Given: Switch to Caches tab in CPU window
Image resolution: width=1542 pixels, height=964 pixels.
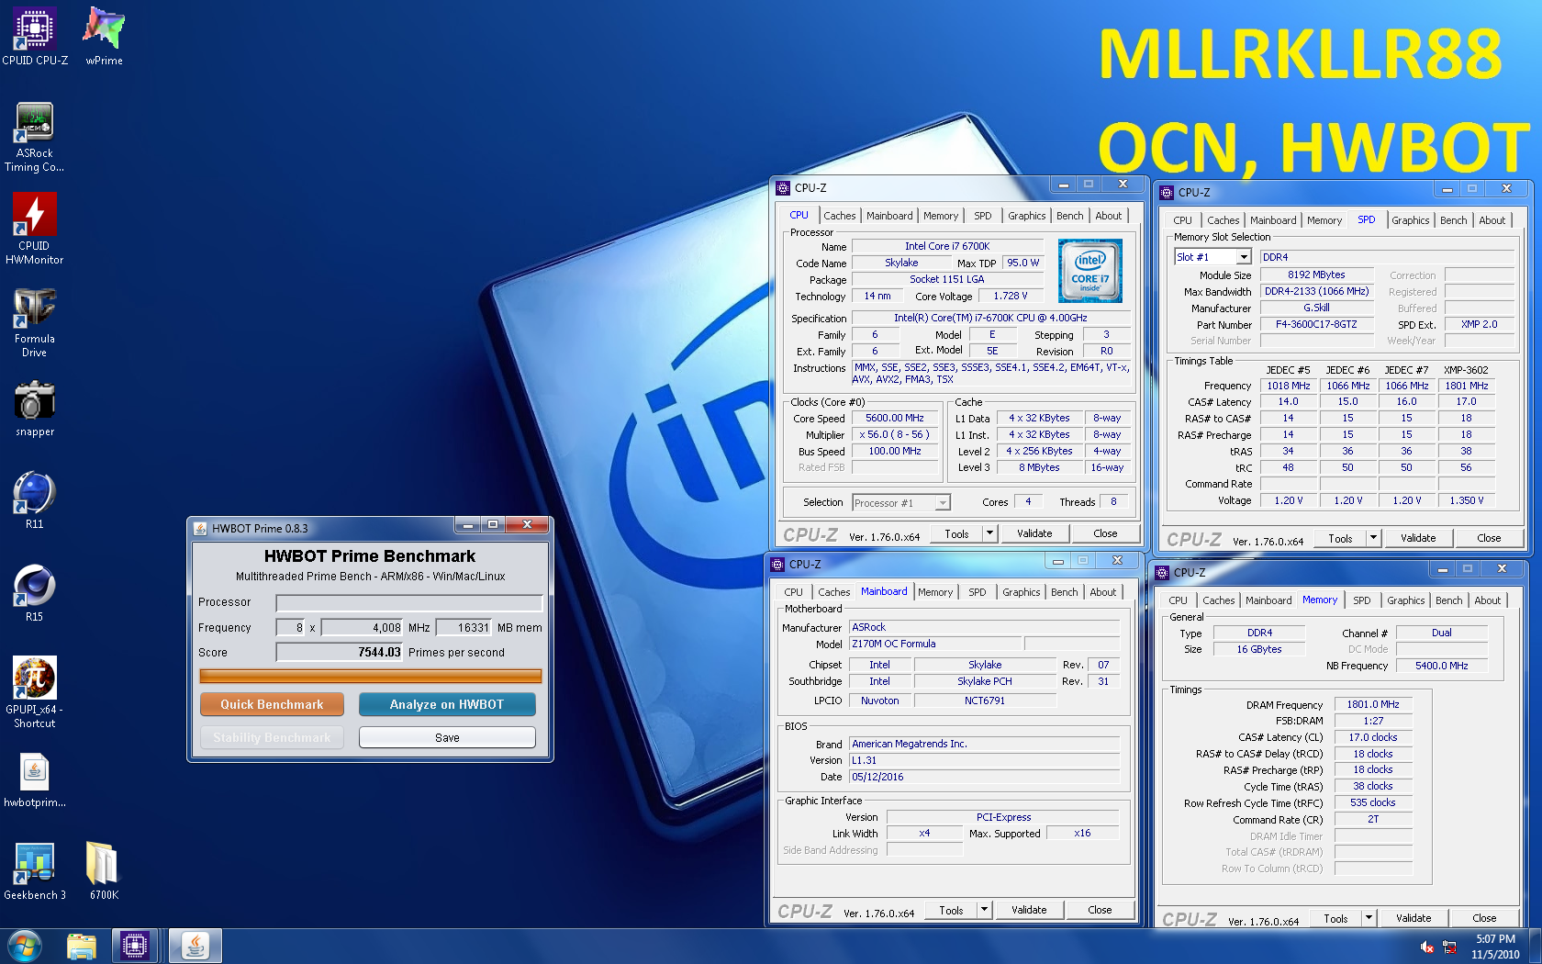Looking at the screenshot, I should pos(839,216).
